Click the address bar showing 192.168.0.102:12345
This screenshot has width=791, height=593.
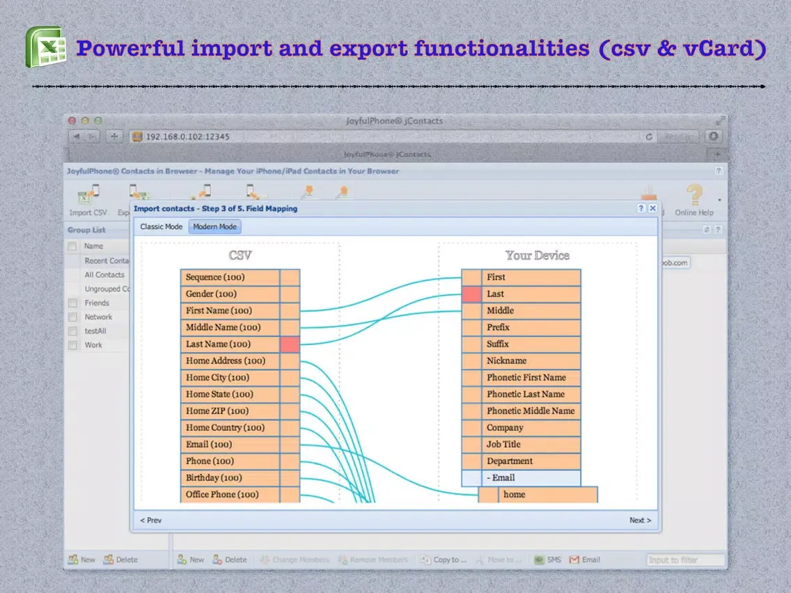pos(393,136)
